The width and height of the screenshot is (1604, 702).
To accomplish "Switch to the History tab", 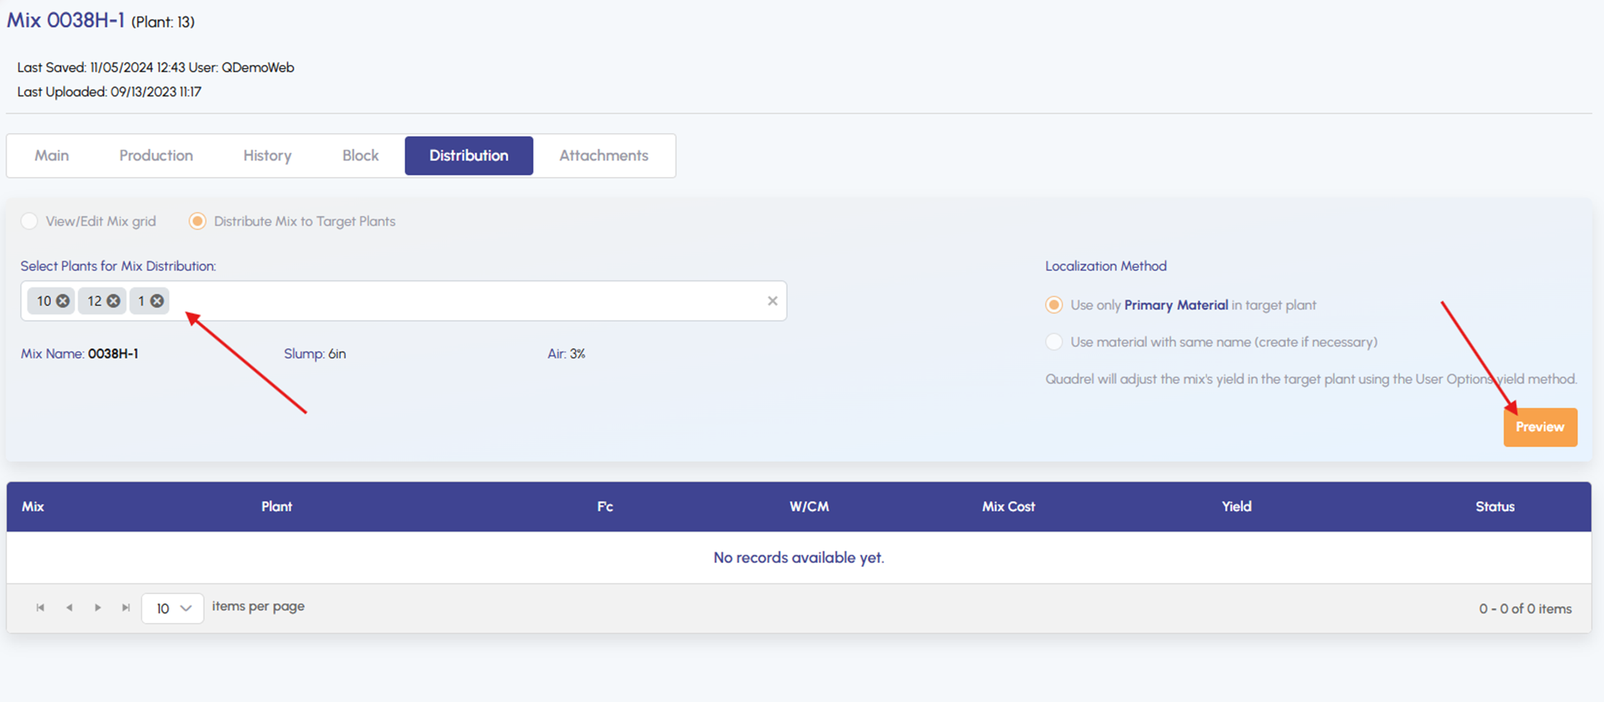I will coord(267,156).
